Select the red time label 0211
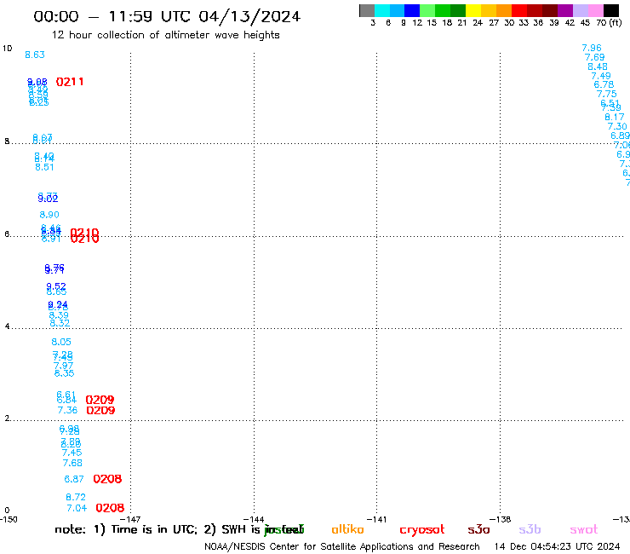The image size is (630, 554). click(70, 82)
